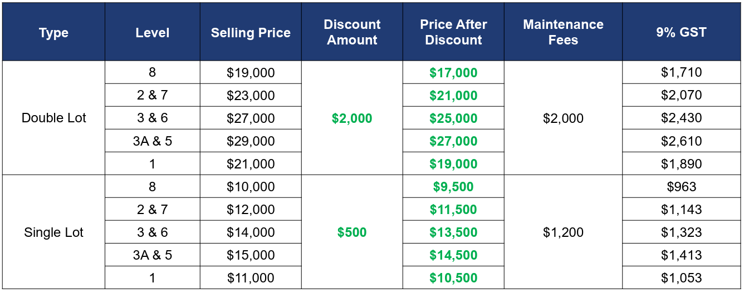Image resolution: width=744 pixels, height=293 pixels.
Task: Select the $963 GST value
Action: click(681, 186)
